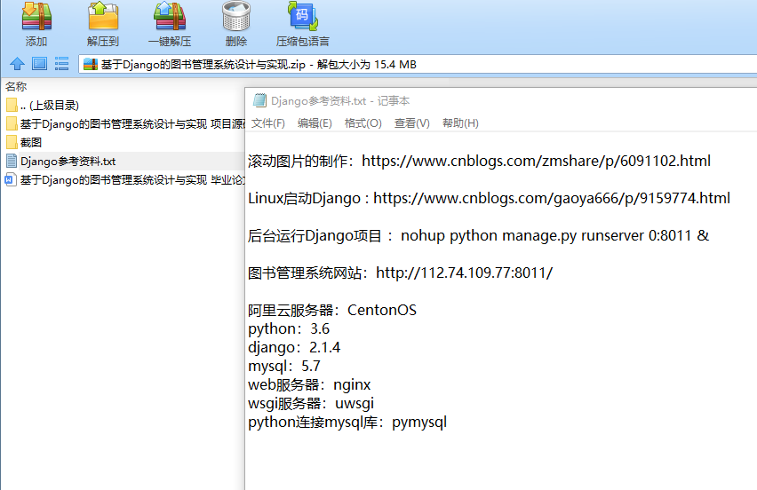The image size is (757, 490).
Task: Select the .. (上级目录) parent folder row
Action: [124, 105]
